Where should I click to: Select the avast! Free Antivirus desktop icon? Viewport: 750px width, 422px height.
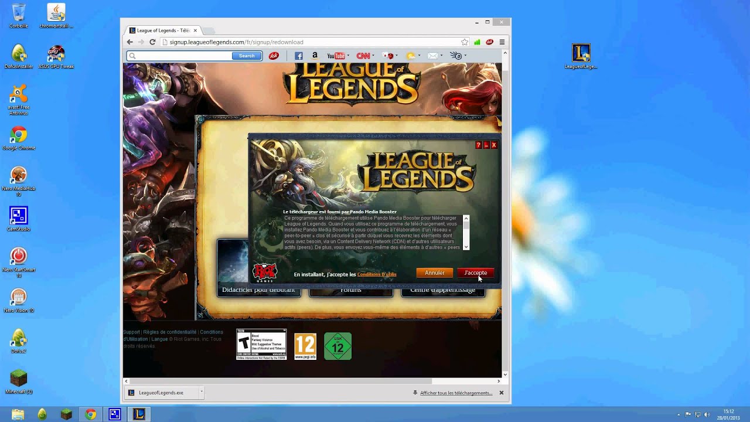pyautogui.click(x=19, y=100)
